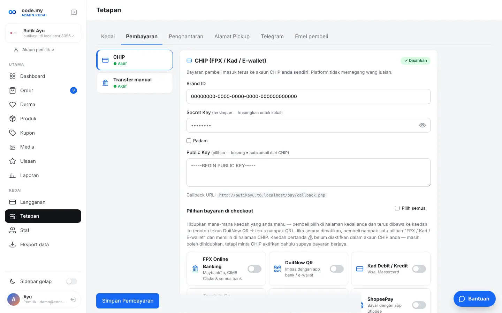Screen dimensions: 502x313
Task: Open Kupon tag item
Action: point(43,133)
